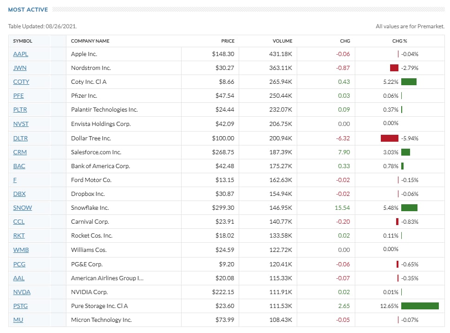Viewport: 450px width, 333px height.
Task: Open the SNOW ticker link
Action: coord(22,207)
